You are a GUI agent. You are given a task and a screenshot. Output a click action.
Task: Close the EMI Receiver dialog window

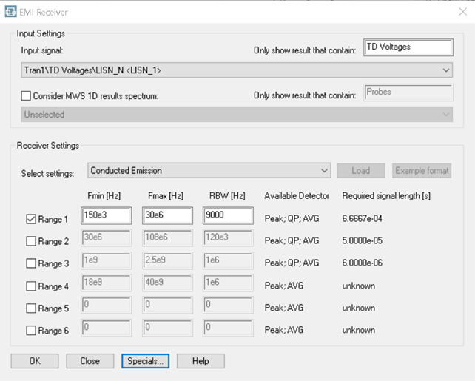[462, 11]
